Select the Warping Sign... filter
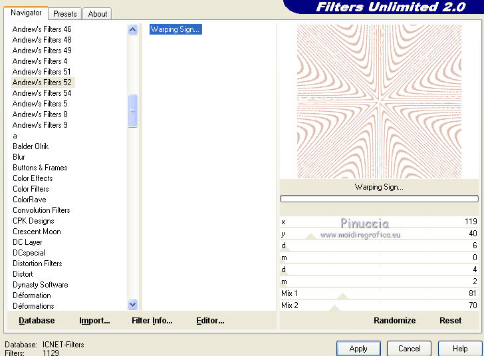 click(x=176, y=29)
